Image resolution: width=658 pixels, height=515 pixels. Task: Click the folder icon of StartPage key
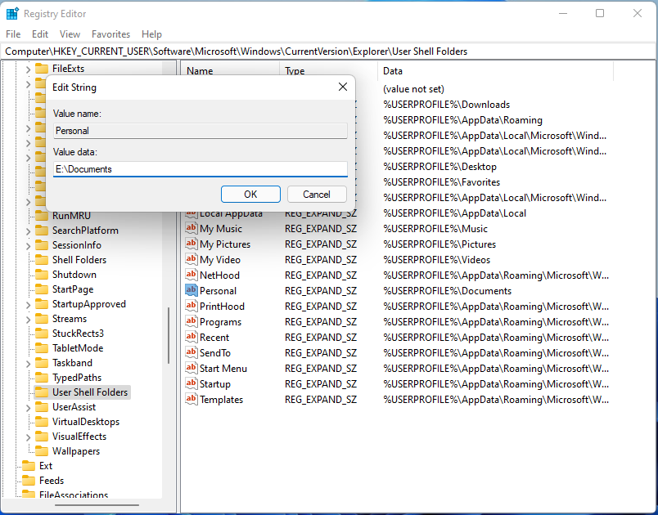click(42, 289)
